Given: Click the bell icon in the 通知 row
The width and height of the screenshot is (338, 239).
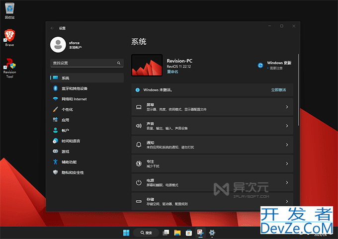Looking at the screenshot, I should click(139, 145).
